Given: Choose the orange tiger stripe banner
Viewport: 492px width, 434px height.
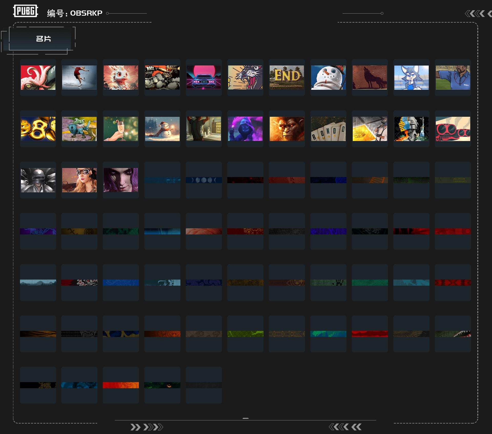Looking at the screenshot, I should pos(38,334).
